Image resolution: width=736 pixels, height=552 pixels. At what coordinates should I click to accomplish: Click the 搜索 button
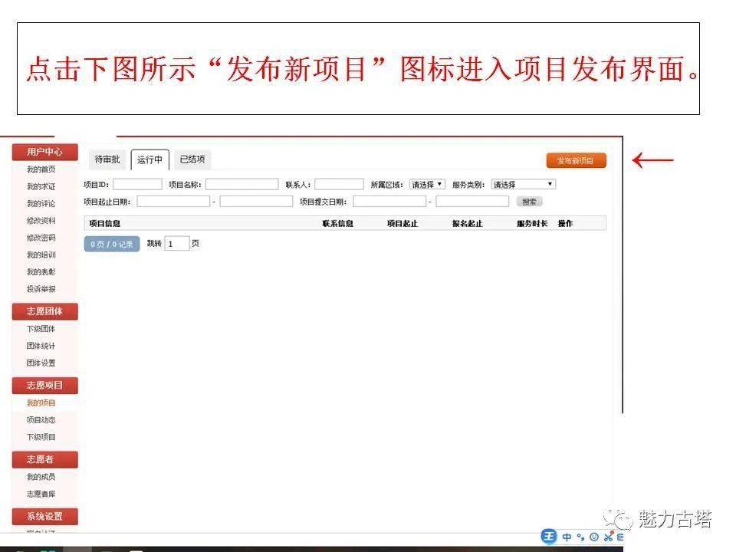click(530, 202)
